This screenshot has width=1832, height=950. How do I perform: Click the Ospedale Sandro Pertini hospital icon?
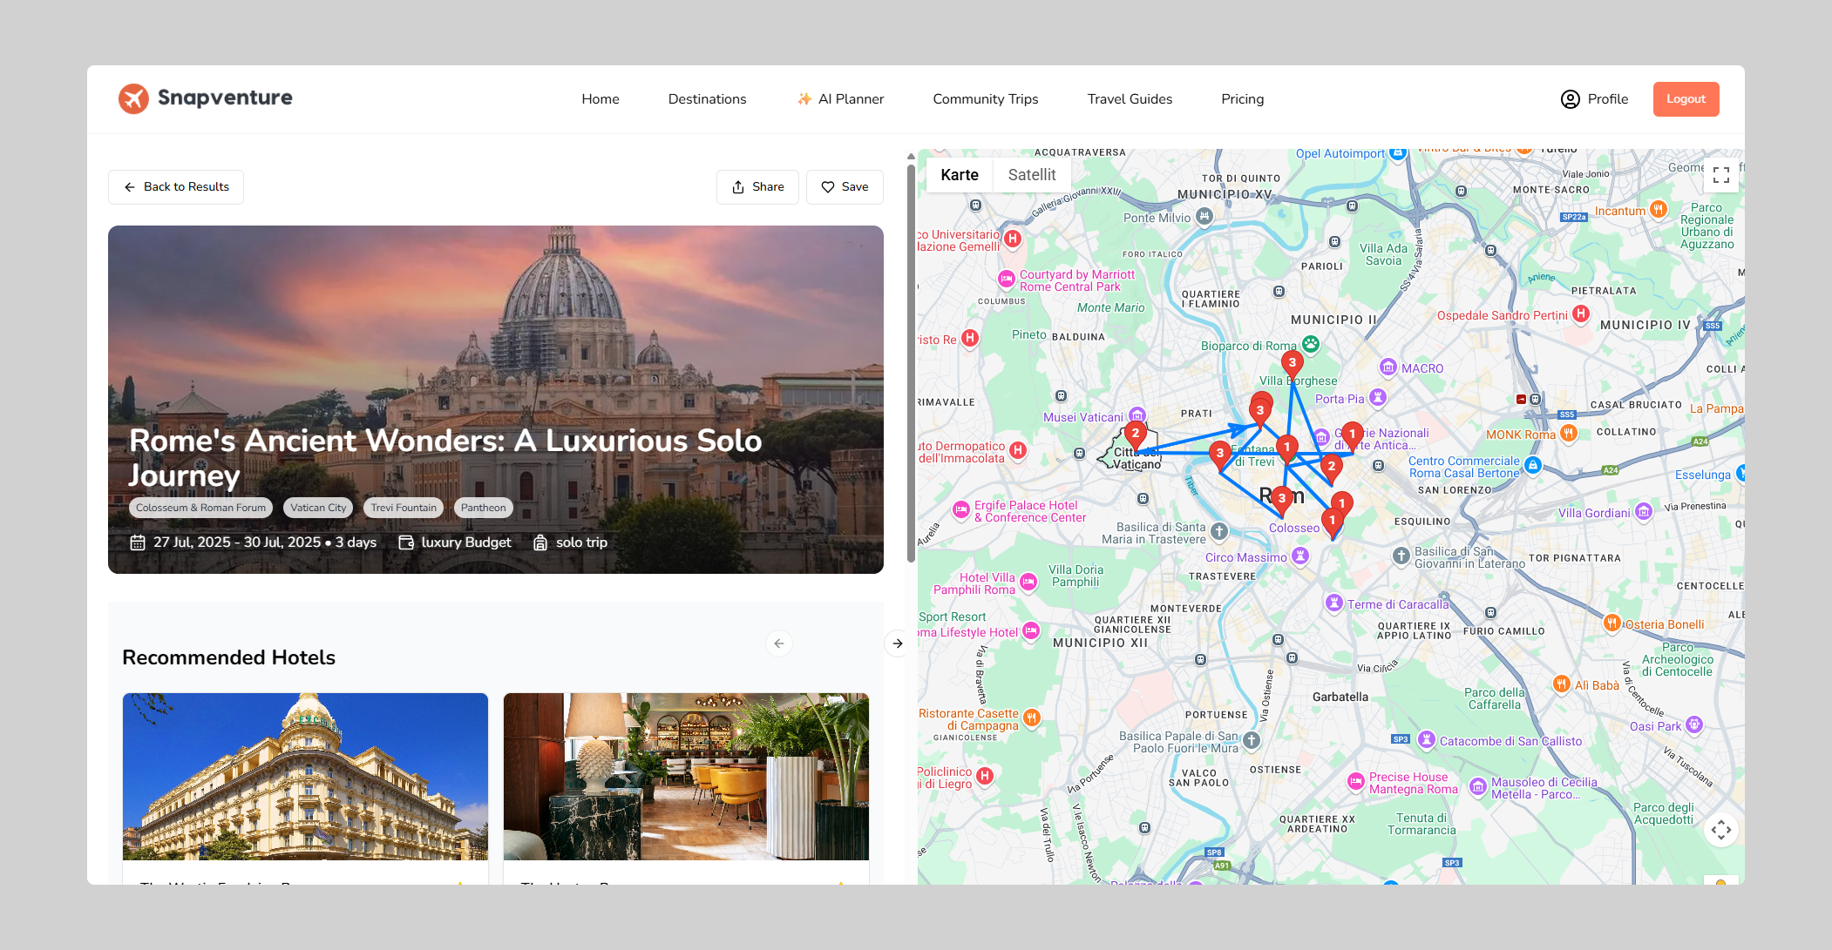point(1581,314)
